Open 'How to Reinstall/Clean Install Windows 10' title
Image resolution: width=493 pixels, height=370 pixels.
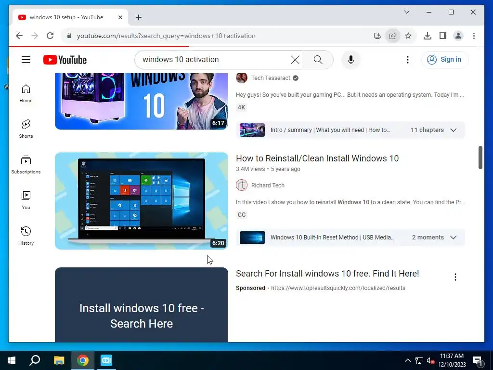point(317,158)
